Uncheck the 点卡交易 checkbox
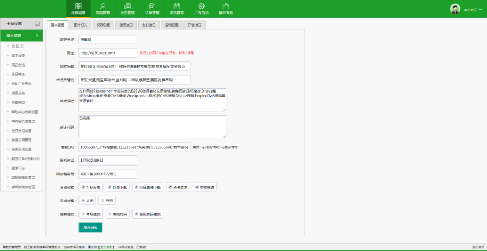Screen dimensions: 487x251 pyautogui.click(x=170, y=187)
